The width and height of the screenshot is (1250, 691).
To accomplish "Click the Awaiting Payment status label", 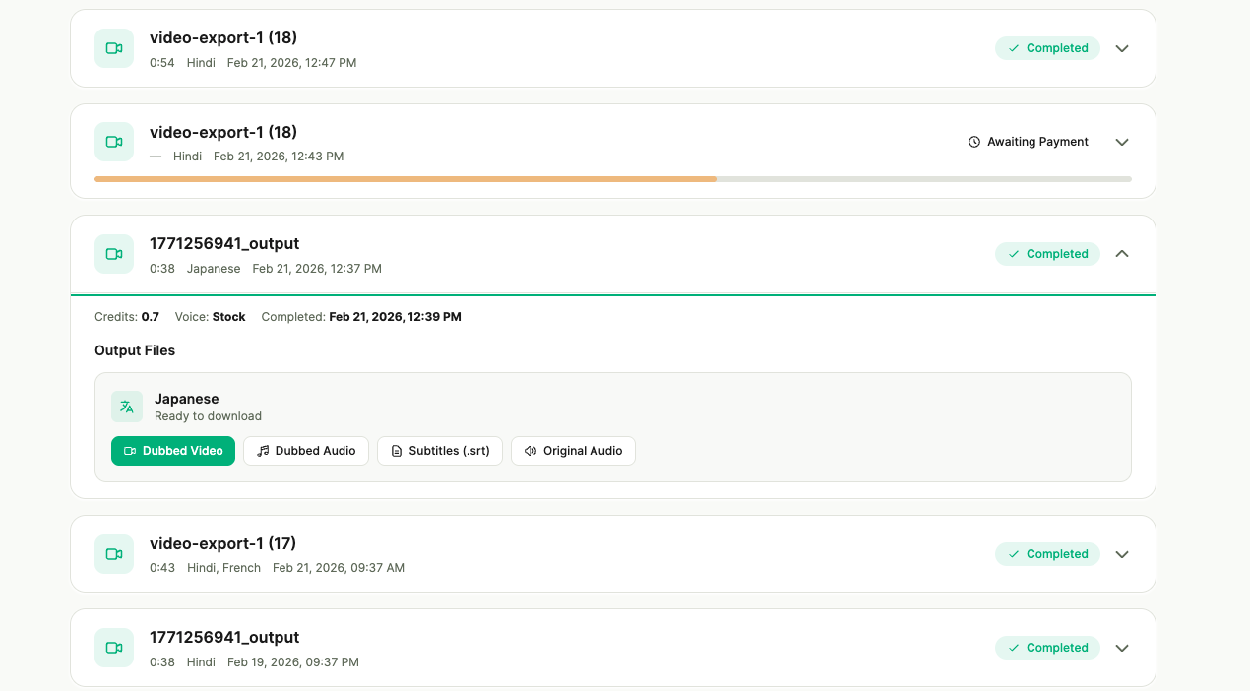I will point(1037,141).
